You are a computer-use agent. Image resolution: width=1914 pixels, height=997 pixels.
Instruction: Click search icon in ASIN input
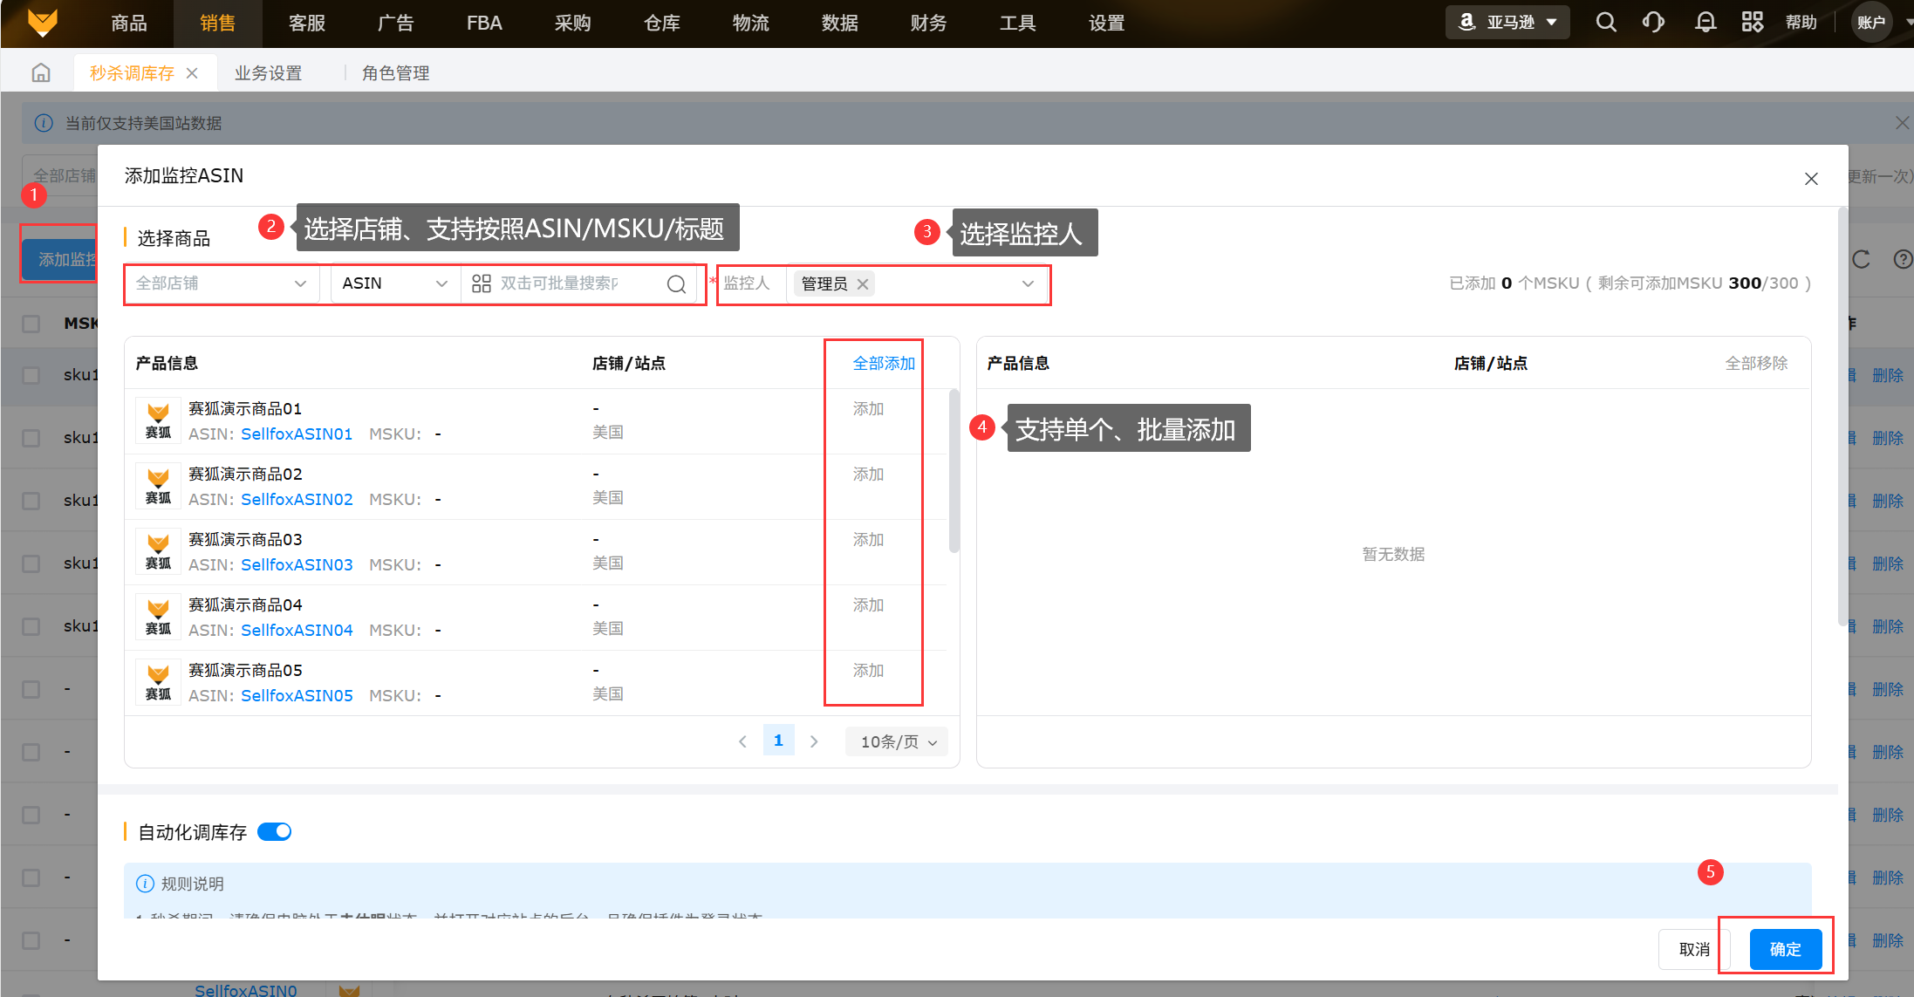[676, 284]
